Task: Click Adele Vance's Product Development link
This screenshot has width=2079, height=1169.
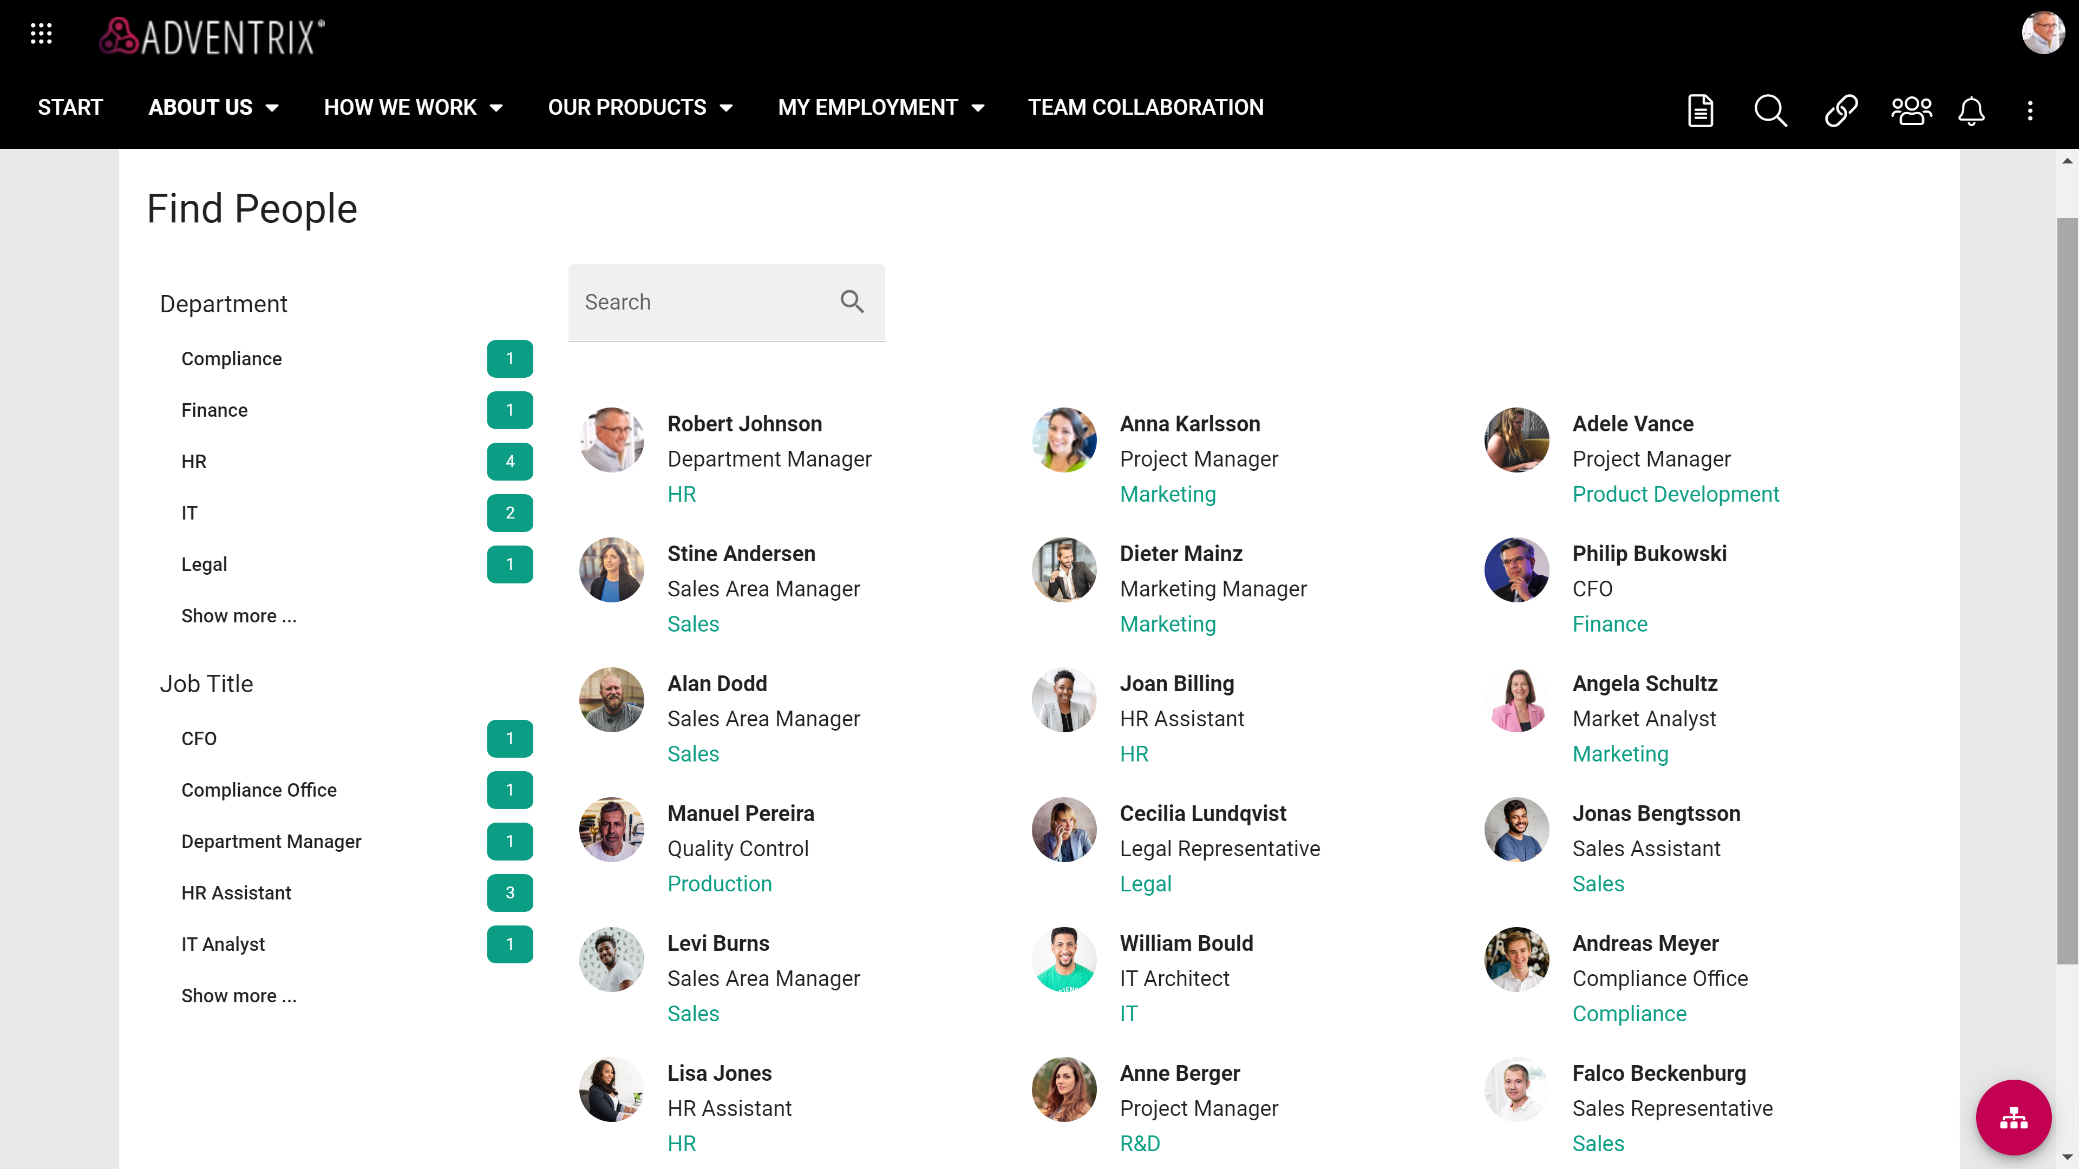Action: click(1676, 494)
